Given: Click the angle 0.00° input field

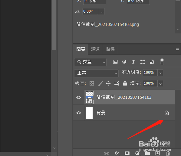Looking at the screenshot, I should point(90,11).
